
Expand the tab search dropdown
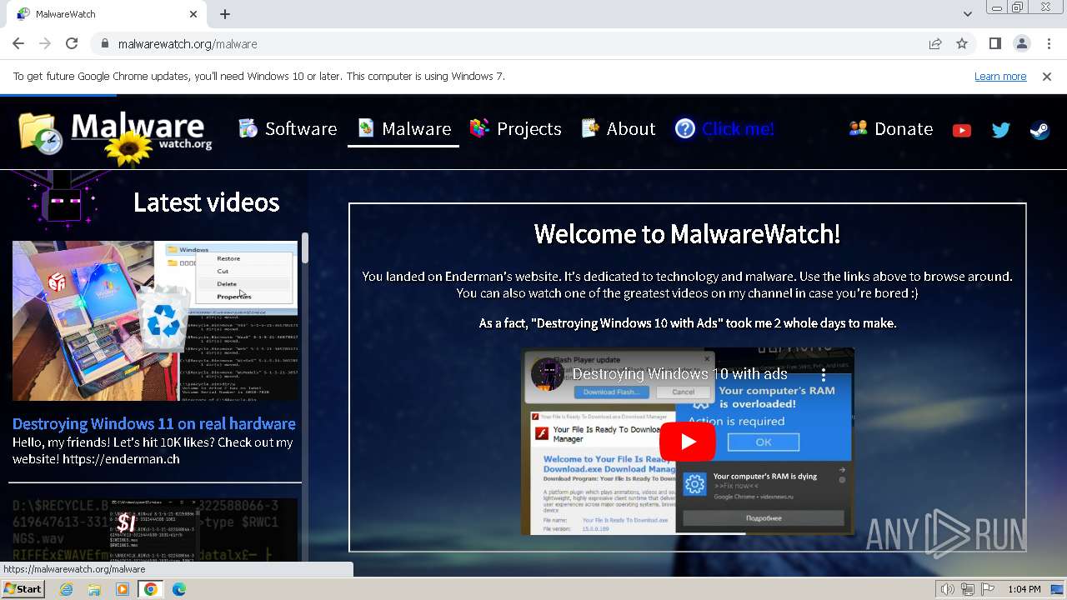click(x=967, y=14)
